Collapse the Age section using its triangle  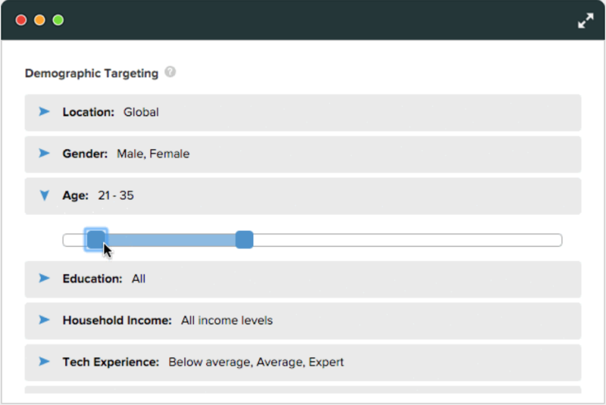pos(44,196)
